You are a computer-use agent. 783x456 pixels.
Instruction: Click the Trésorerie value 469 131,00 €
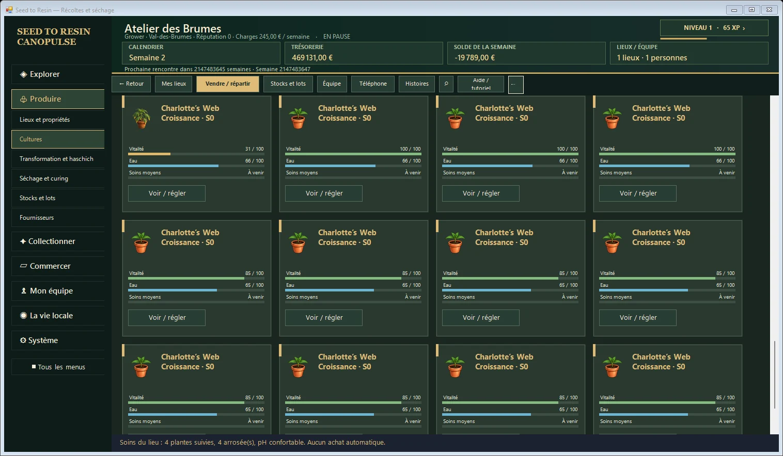click(x=312, y=58)
